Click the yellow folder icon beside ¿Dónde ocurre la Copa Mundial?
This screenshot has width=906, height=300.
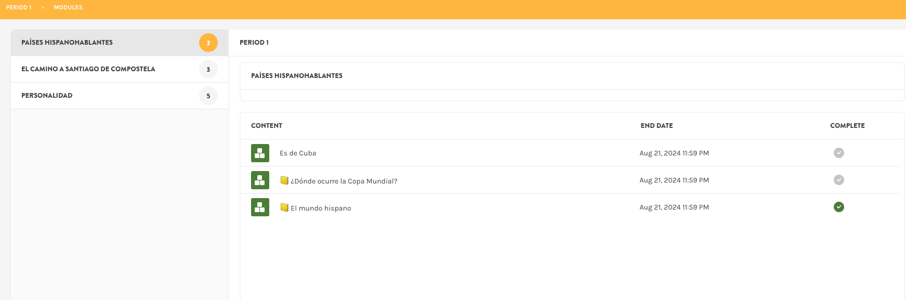(284, 180)
